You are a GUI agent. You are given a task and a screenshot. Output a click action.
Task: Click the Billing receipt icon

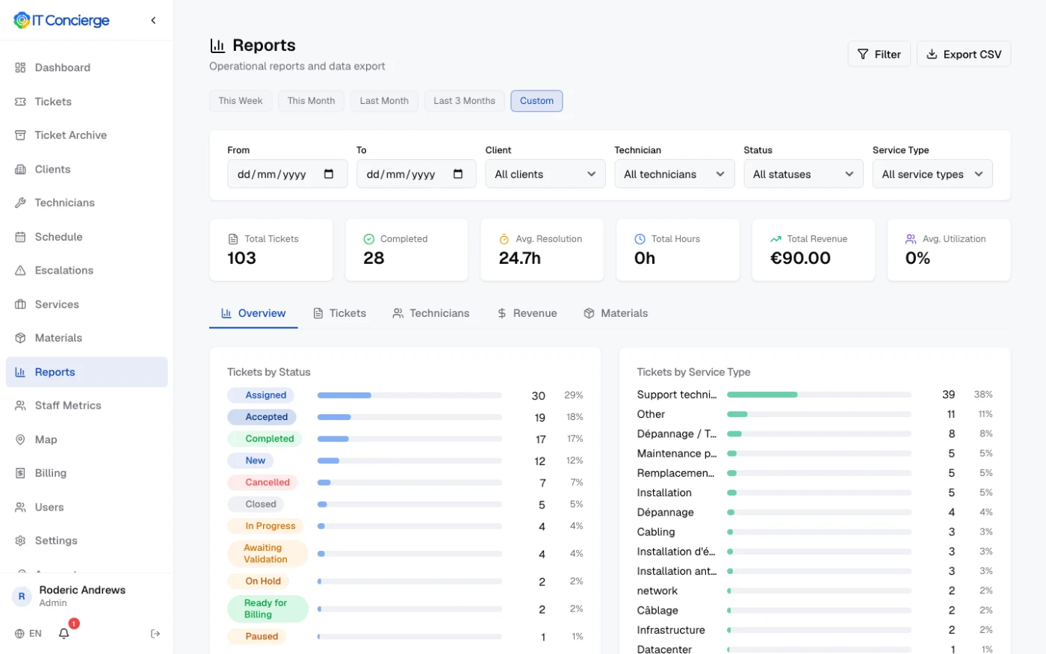(20, 473)
